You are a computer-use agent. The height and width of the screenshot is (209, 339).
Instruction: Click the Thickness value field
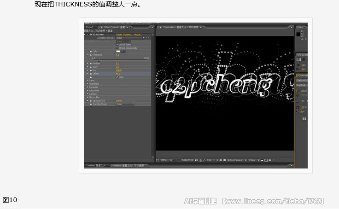tap(117, 54)
